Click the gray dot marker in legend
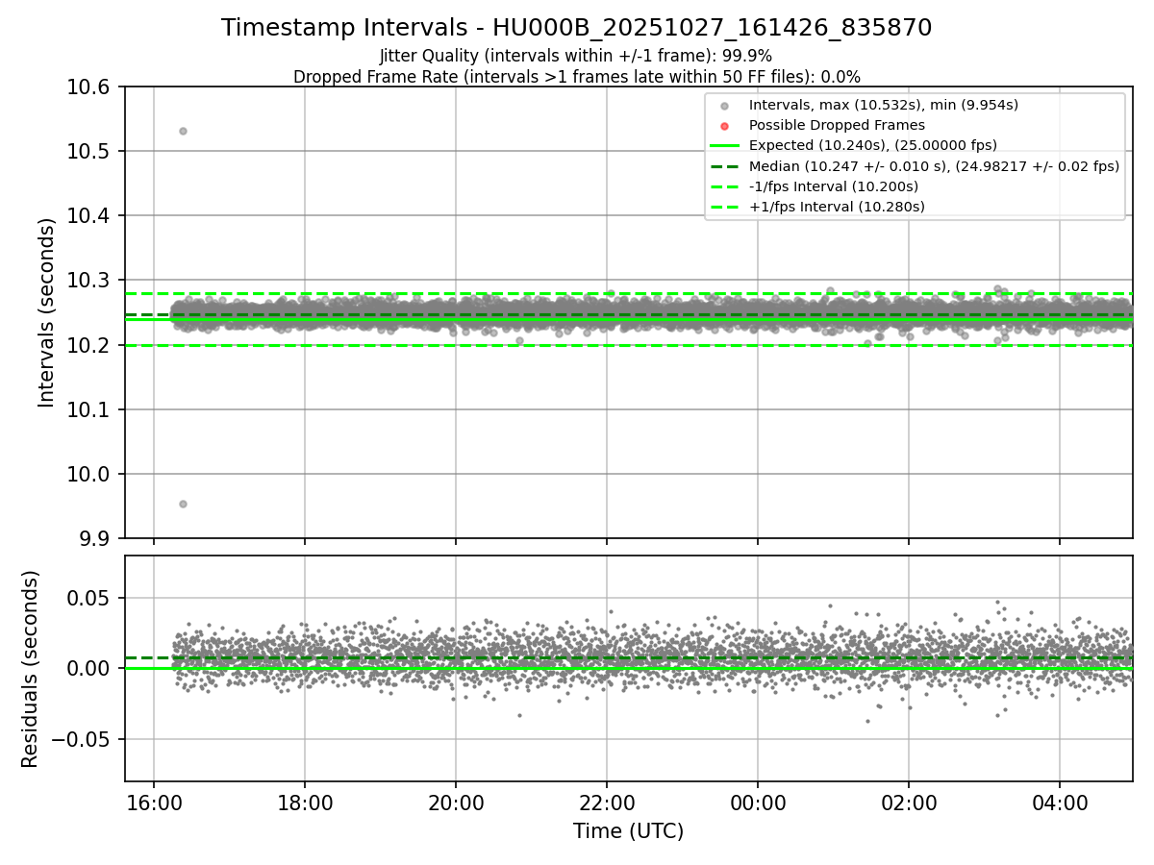 point(725,106)
